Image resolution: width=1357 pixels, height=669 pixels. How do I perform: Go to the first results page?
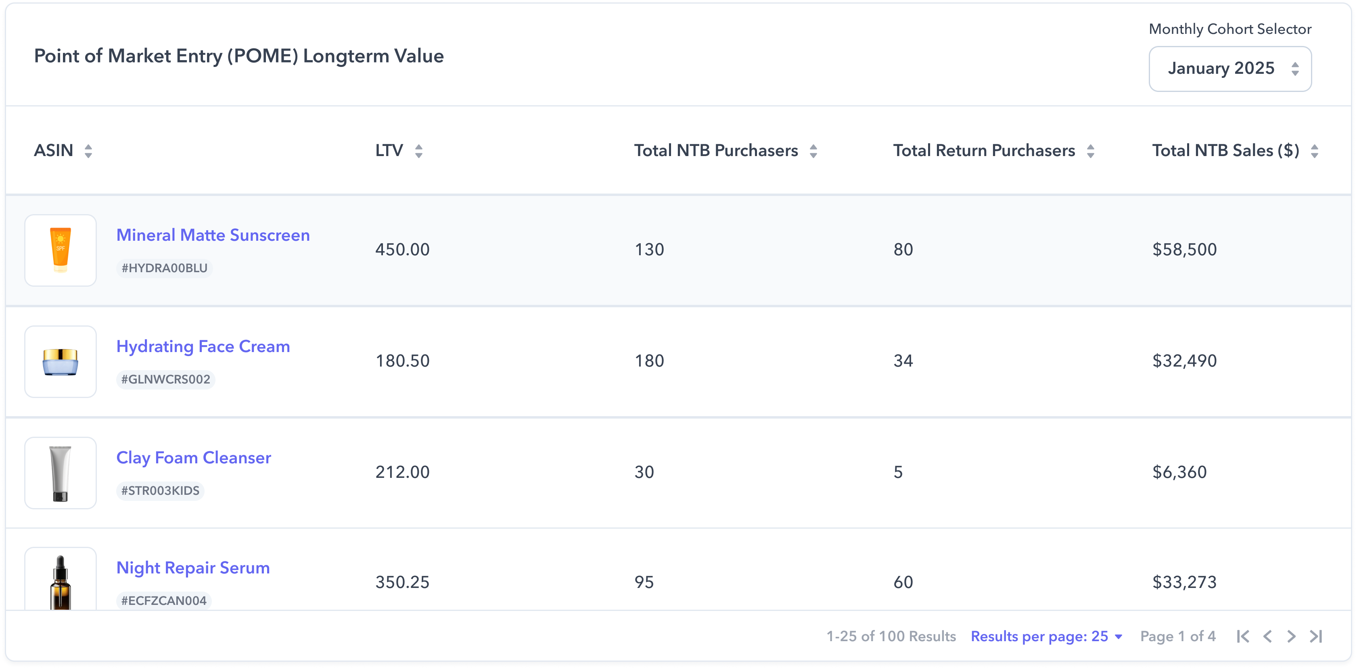1243,636
